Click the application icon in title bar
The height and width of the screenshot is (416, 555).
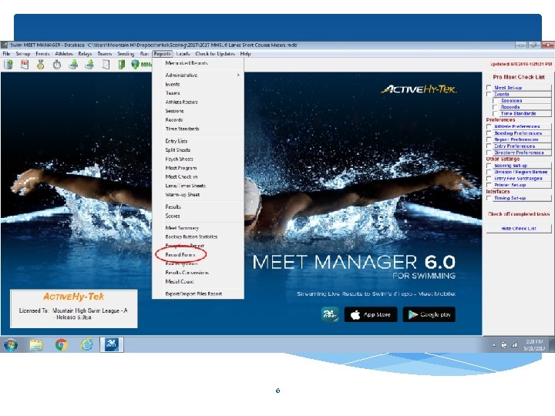[x=5, y=45]
